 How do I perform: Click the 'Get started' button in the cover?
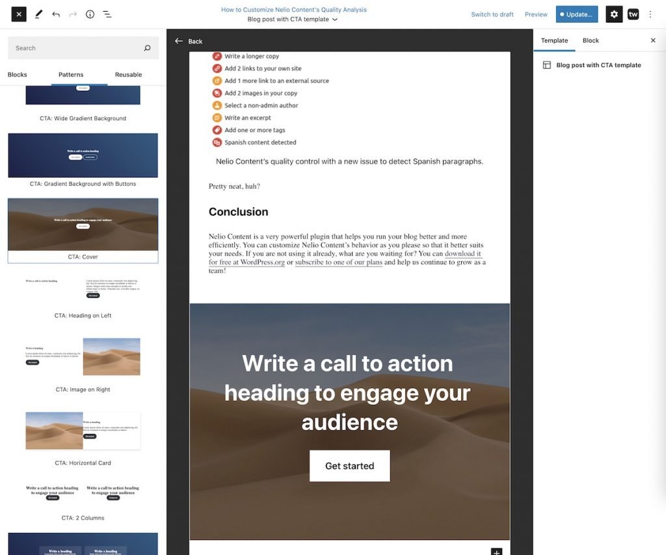(349, 466)
